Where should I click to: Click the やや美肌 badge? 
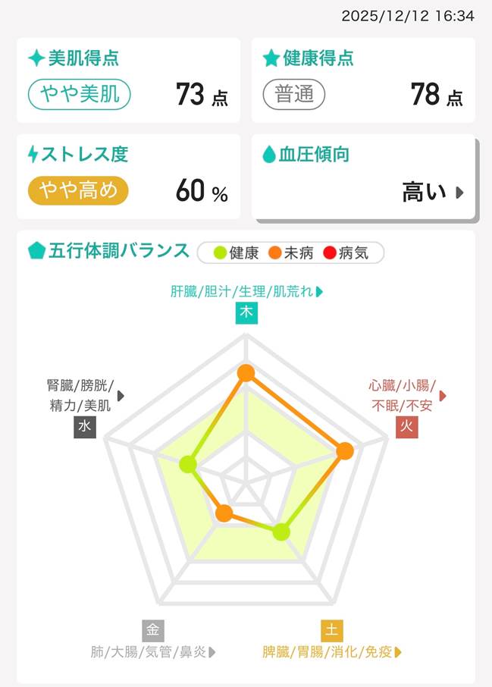tap(80, 94)
